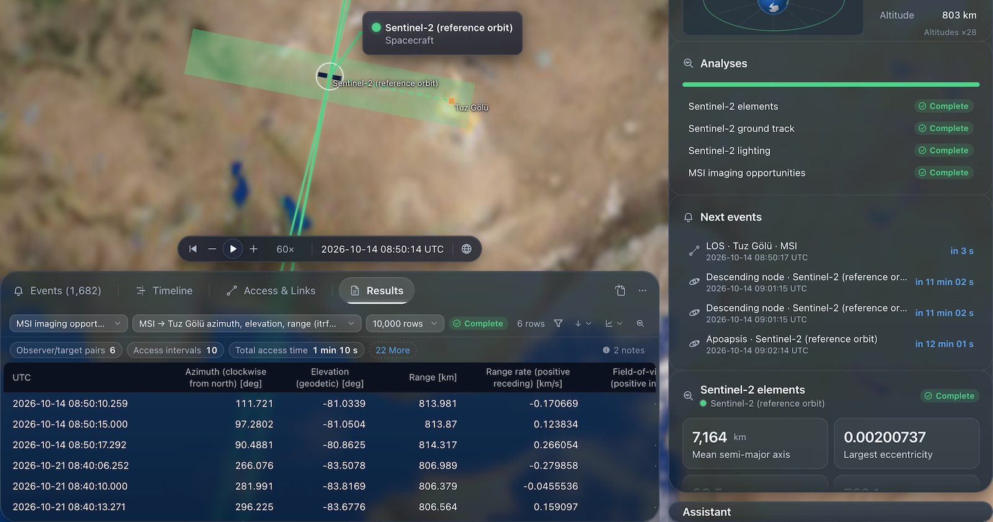Select the LOS · Tuz Gölü · MSI event
The width and height of the screenshot is (993, 522).
point(830,251)
